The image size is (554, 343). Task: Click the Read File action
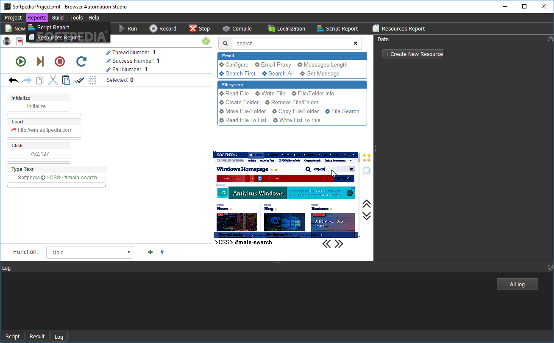234,93
